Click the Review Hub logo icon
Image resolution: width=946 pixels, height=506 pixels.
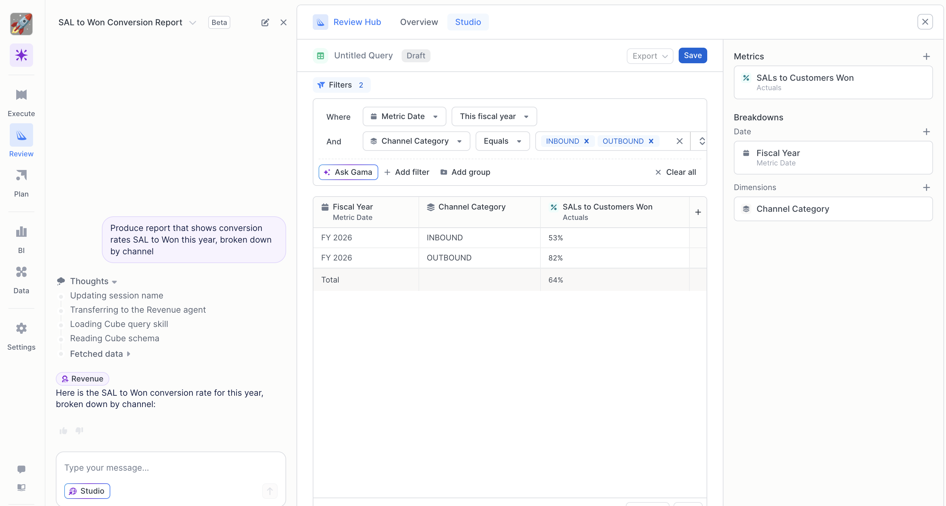321,22
